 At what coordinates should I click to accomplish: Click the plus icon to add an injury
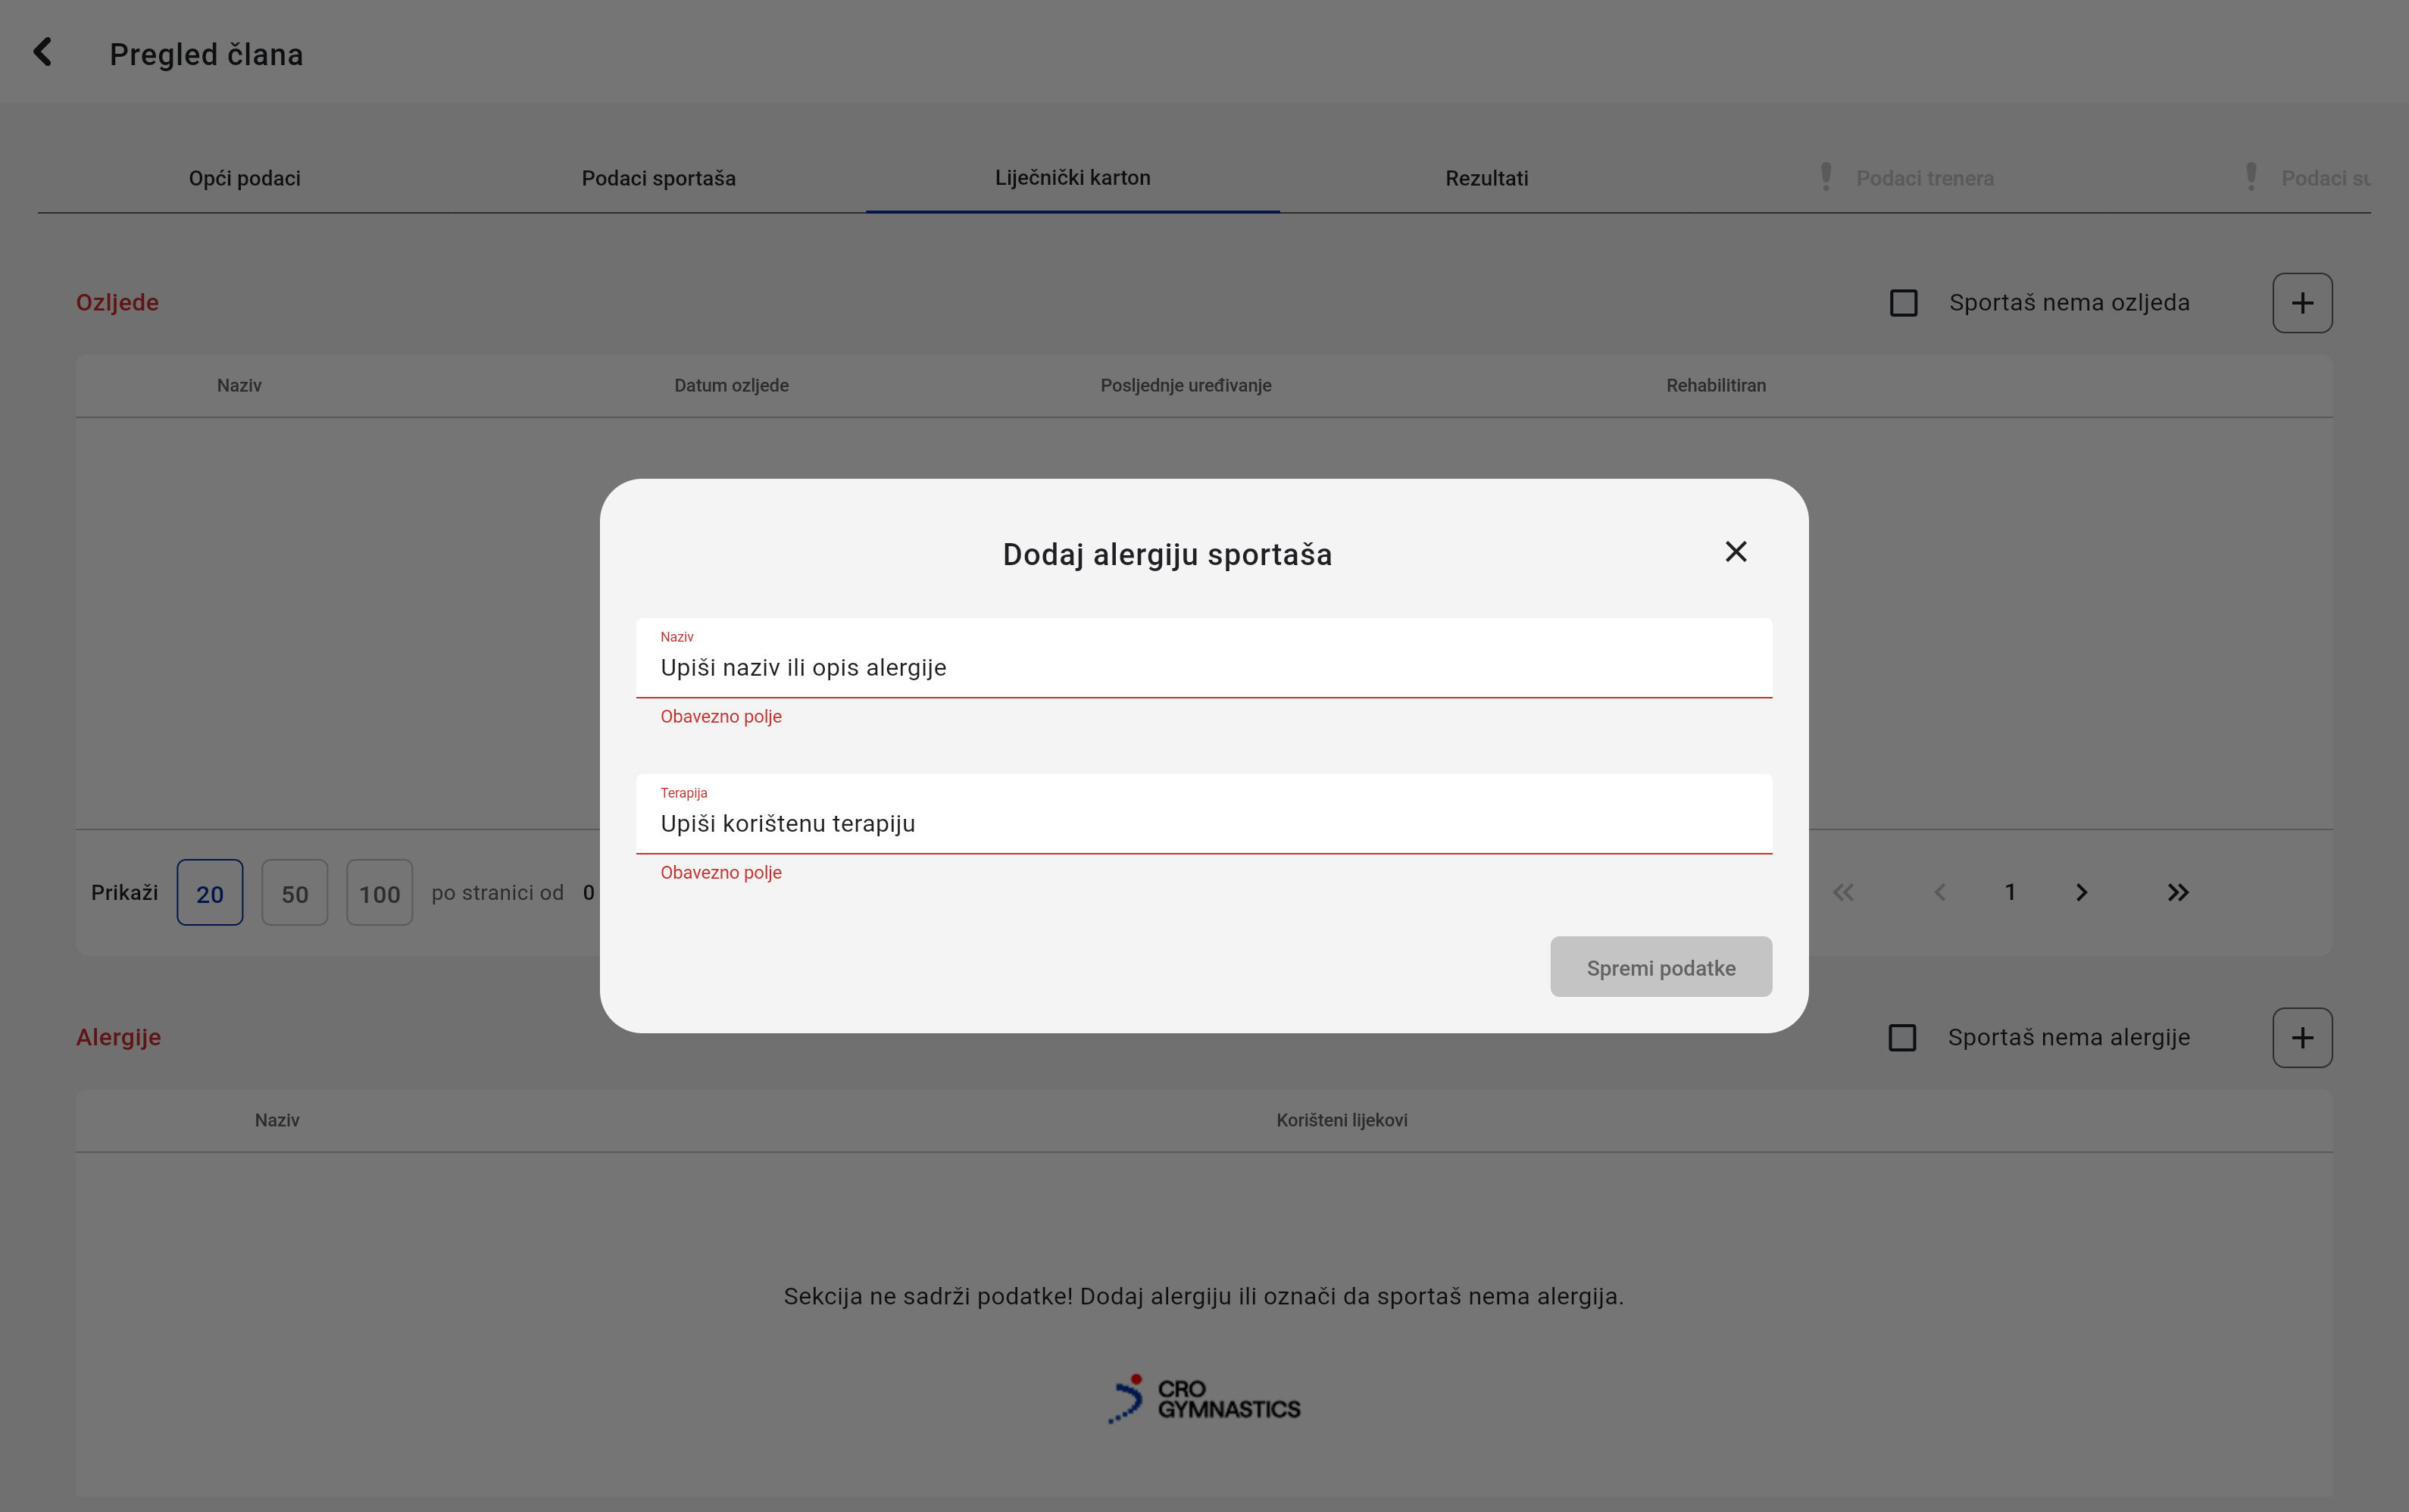pyautogui.click(x=2301, y=303)
